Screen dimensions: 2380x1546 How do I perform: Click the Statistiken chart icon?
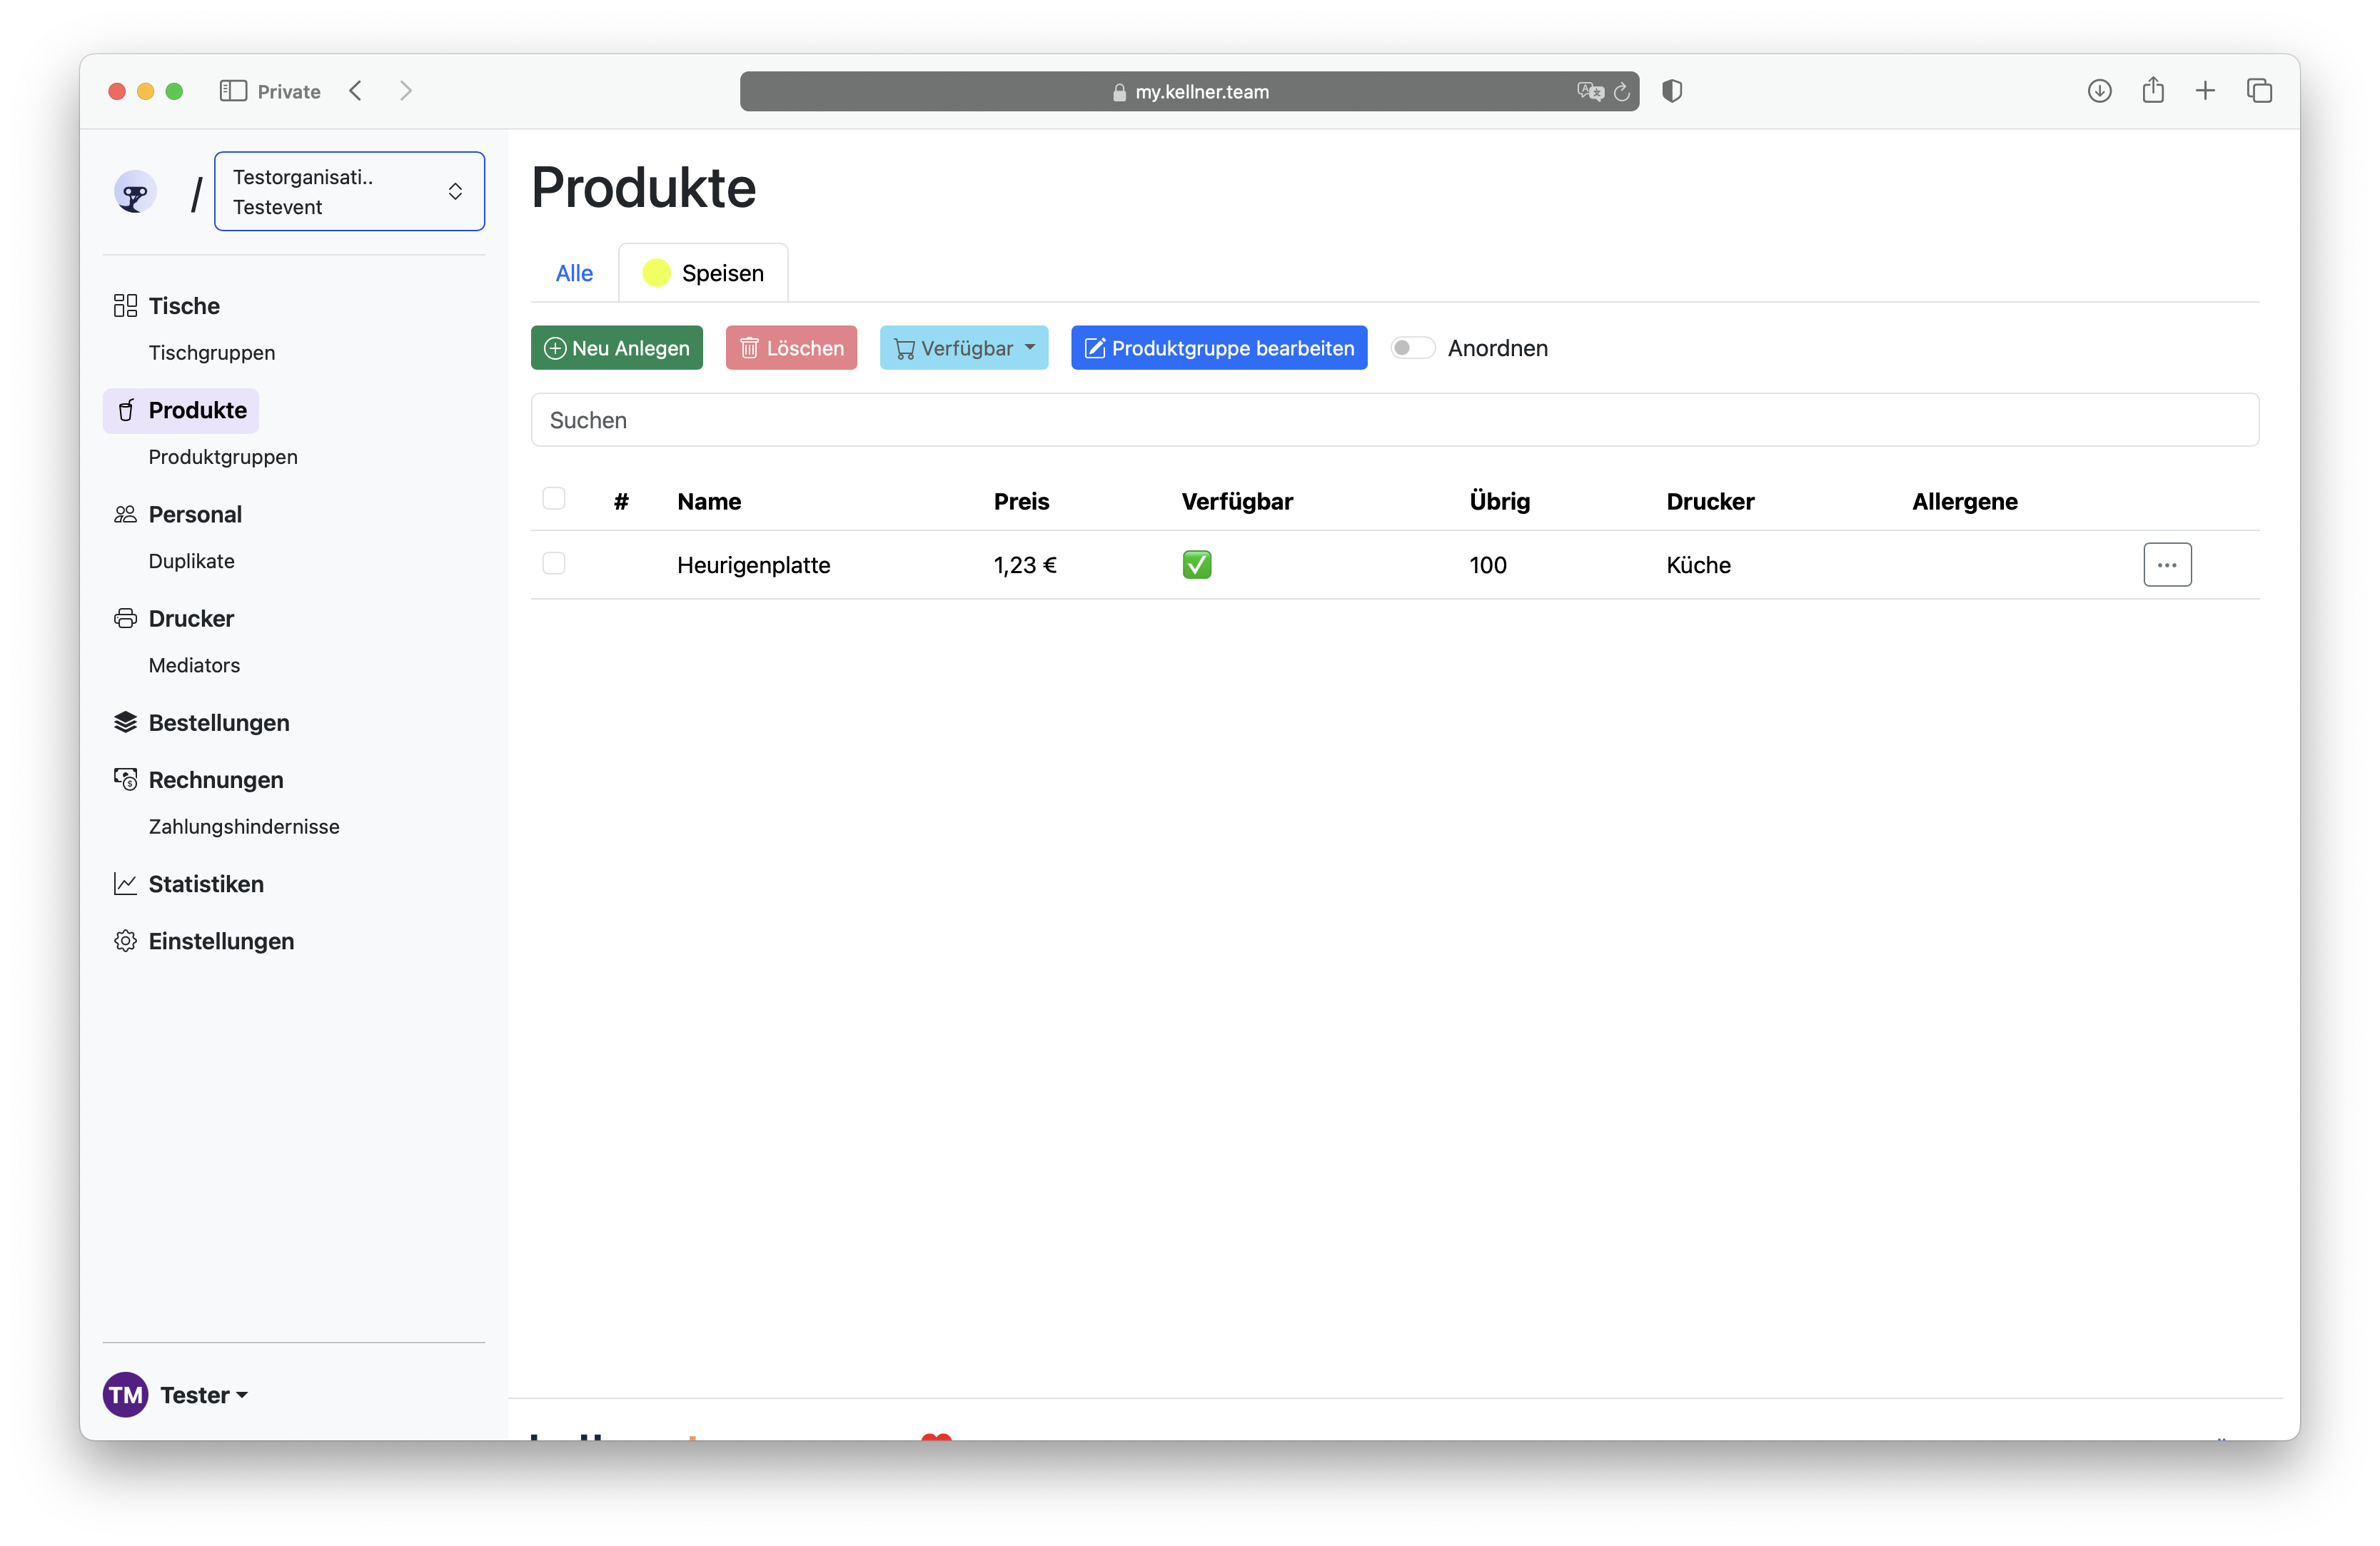coord(125,883)
